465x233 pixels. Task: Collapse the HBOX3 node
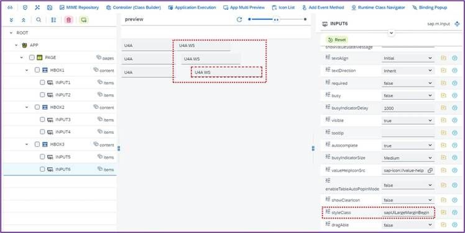click(27, 144)
